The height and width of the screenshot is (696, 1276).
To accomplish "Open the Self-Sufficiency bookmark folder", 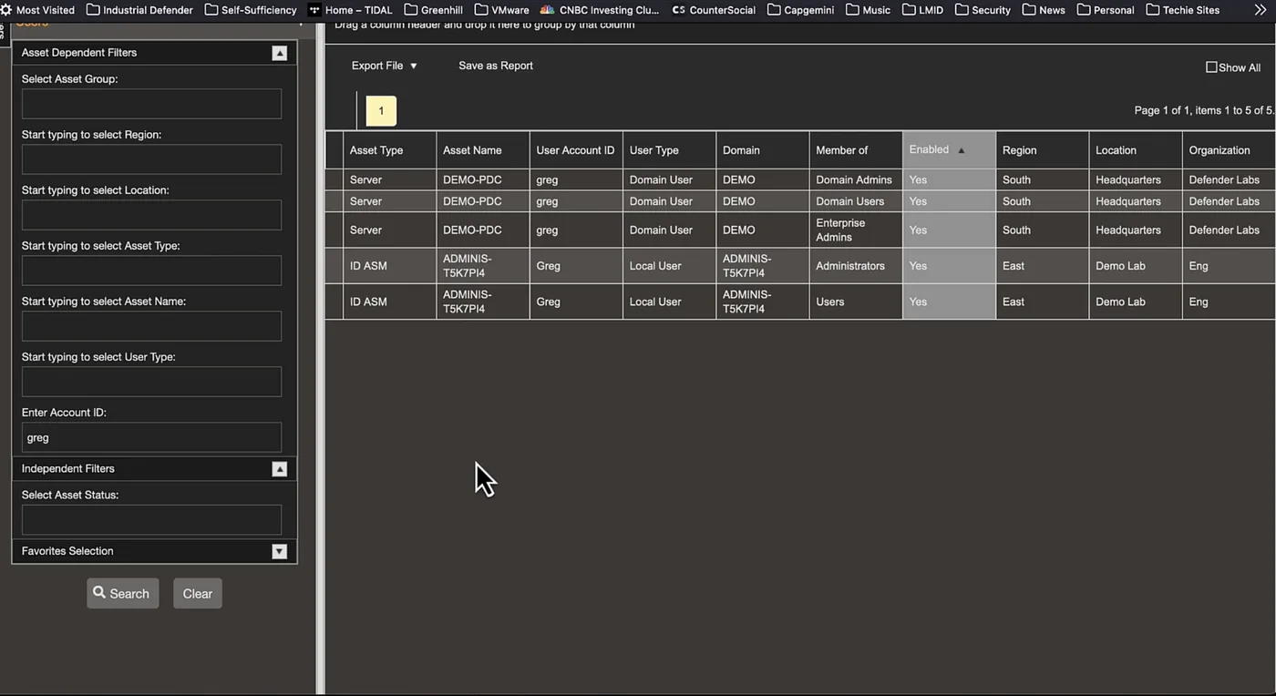I will (251, 10).
